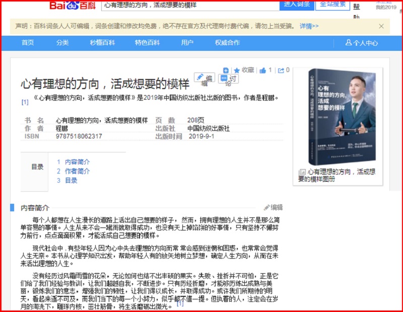Click the 详情>> link in notice
The width and height of the screenshot is (403, 312).
(x=309, y=26)
